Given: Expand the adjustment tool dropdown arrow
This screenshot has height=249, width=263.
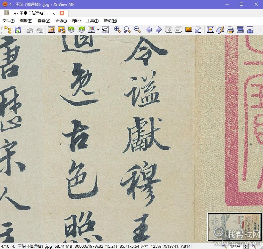Looking at the screenshot, I should pyautogui.click(x=98, y=30).
